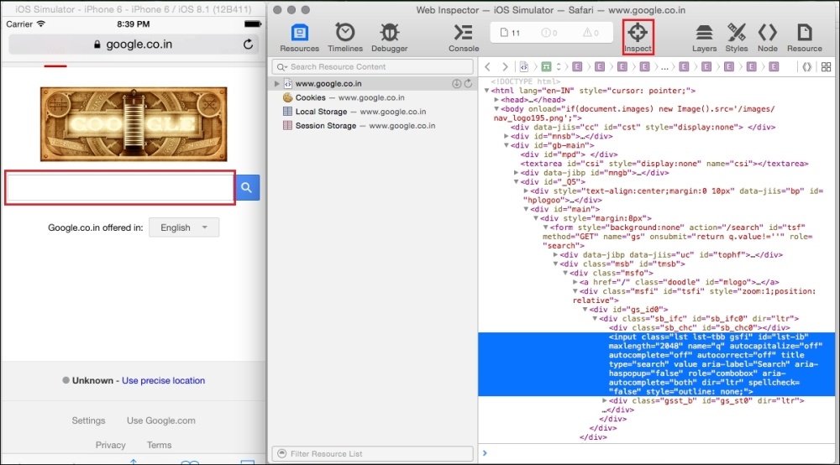Click the Use Google.com link
This screenshot has width=840, height=465.
point(160,421)
